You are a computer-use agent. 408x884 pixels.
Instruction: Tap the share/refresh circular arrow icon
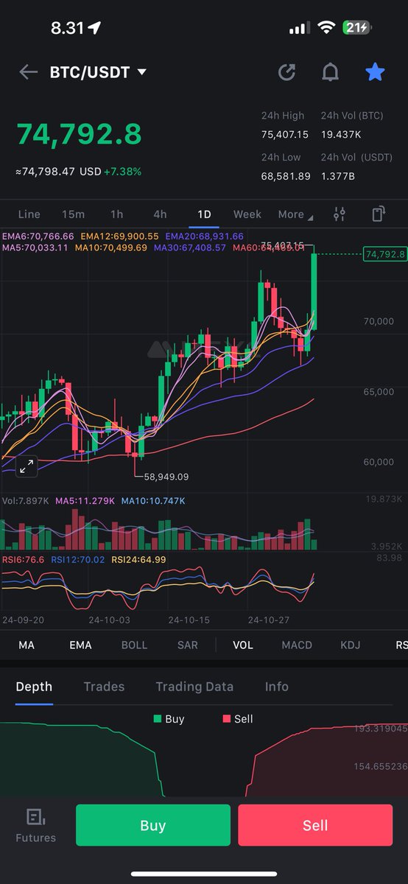pos(286,72)
